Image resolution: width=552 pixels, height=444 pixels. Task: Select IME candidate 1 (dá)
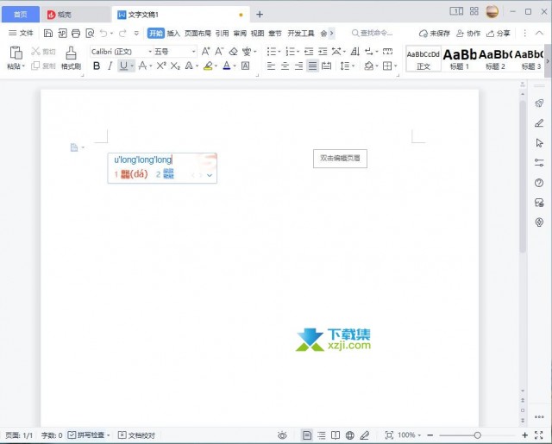131,174
